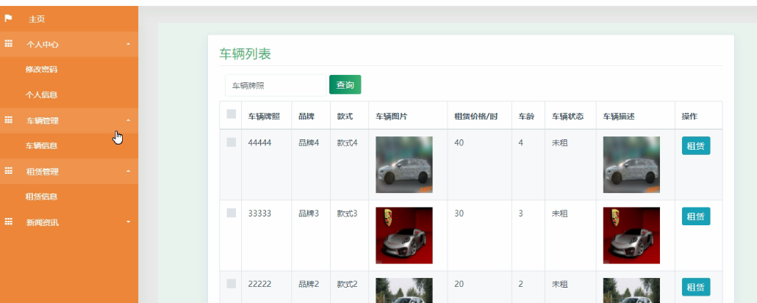Click the grid icon beside 租赁管理
The image size is (757, 303).
(8, 170)
